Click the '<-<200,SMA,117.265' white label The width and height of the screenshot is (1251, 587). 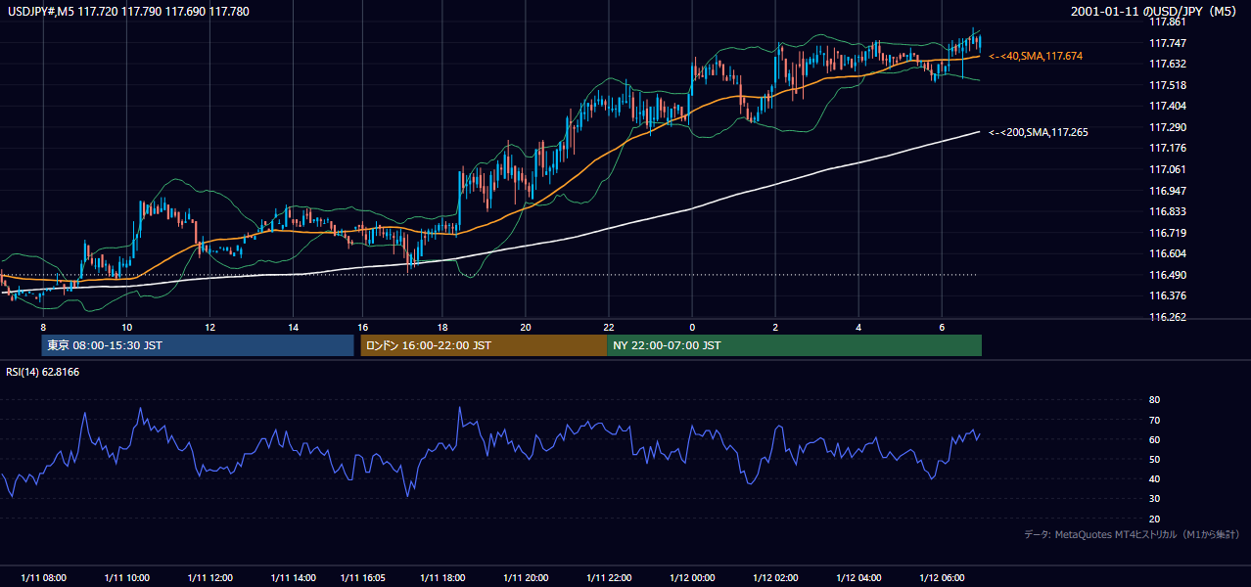point(1039,132)
